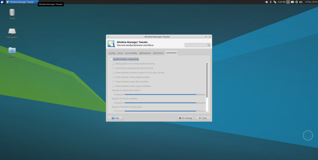Click the Window Manager Tweaks wand icon
Screen dimensions: 318x160
111,44
